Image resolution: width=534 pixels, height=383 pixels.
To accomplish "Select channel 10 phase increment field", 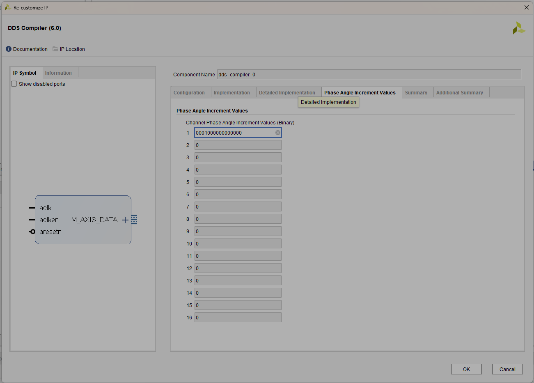I will pyautogui.click(x=238, y=243).
